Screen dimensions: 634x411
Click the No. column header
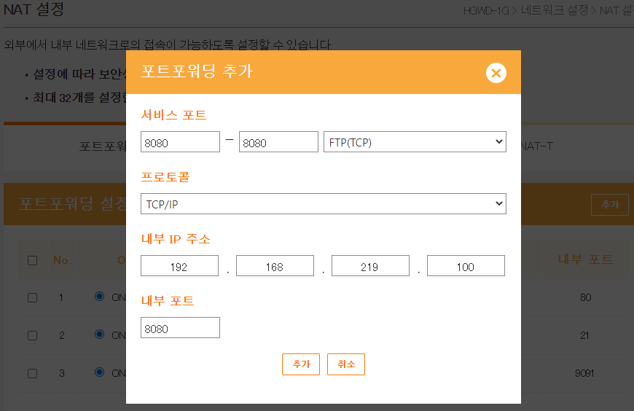point(62,260)
